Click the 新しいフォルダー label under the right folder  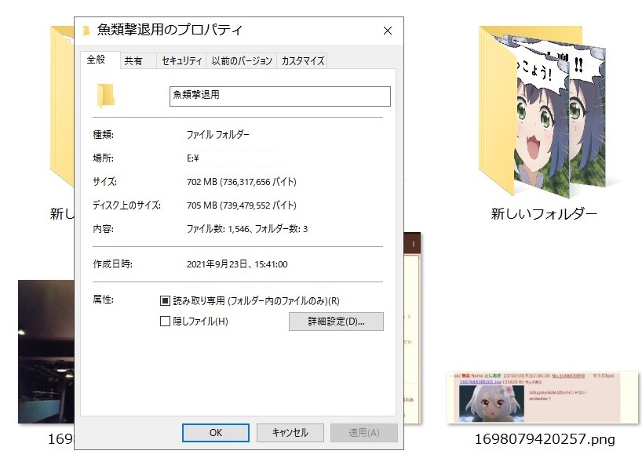(x=544, y=213)
